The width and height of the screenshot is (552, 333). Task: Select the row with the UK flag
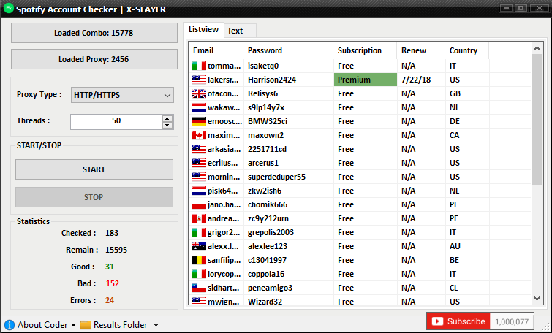click(360, 93)
